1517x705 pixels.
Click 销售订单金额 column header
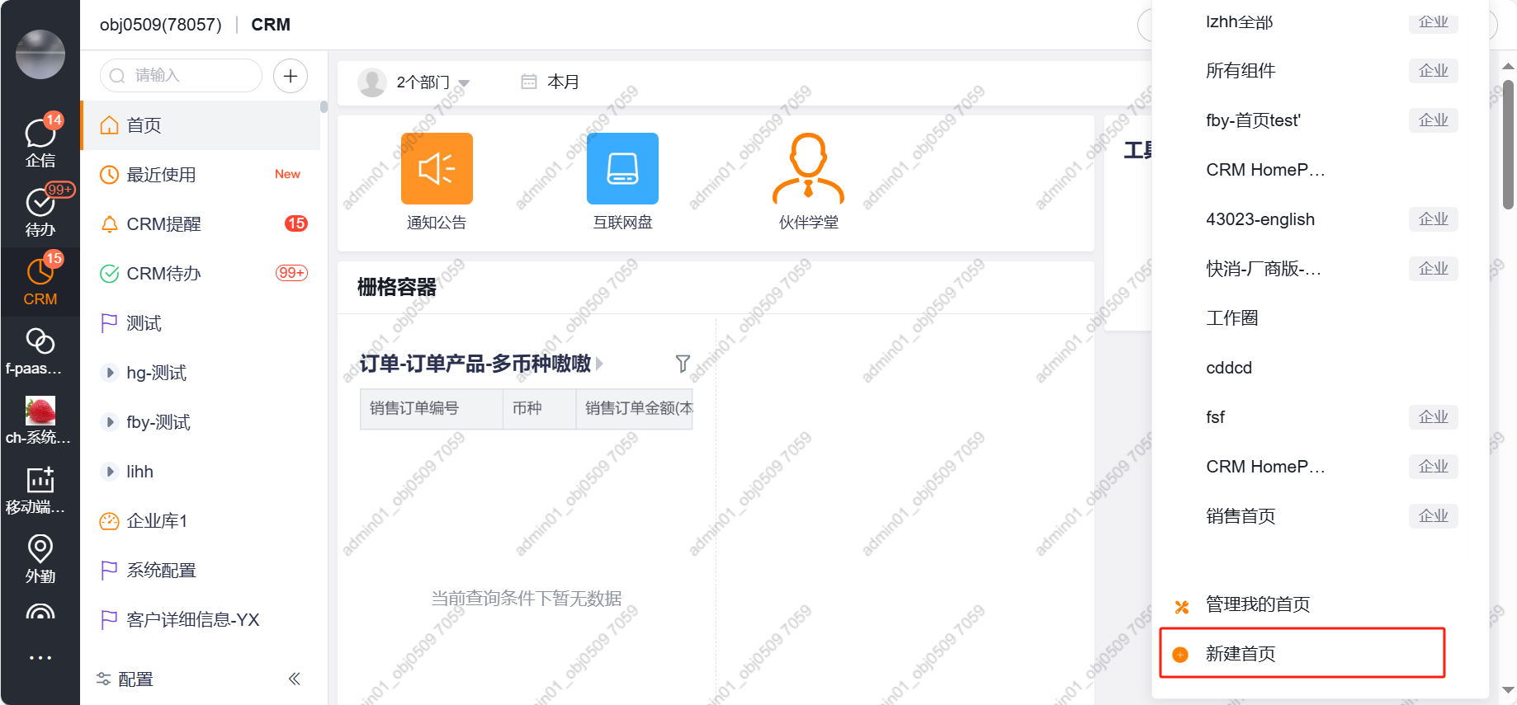(634, 409)
